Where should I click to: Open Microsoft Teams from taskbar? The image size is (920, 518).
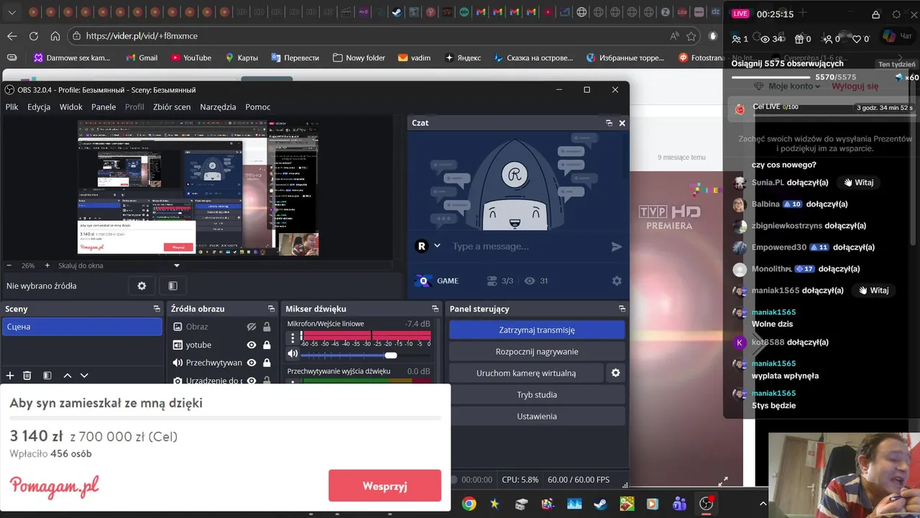[680, 504]
